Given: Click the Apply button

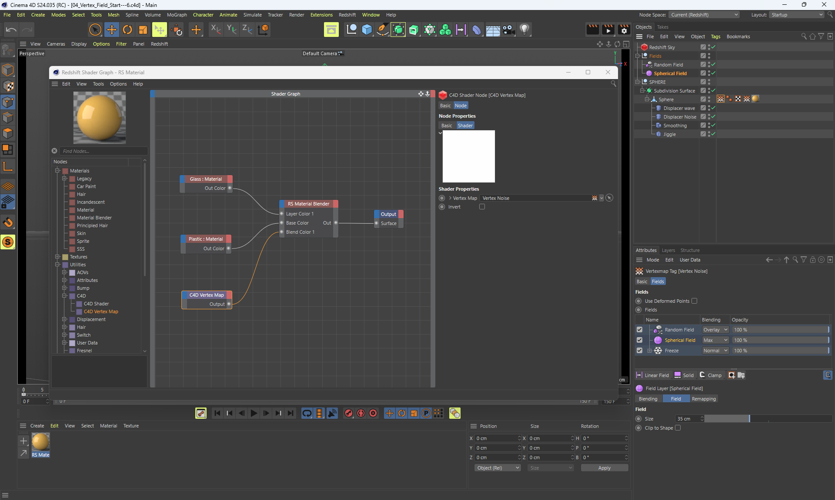Looking at the screenshot, I should click(x=604, y=468).
